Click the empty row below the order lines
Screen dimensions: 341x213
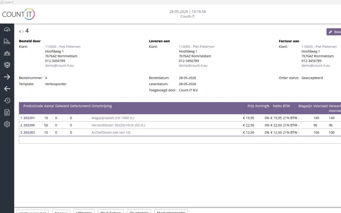pos(180,140)
